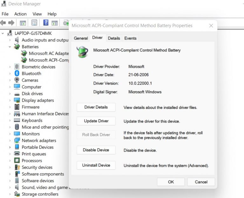
Task: Click the Security devices key icon
Action: tap(17, 167)
